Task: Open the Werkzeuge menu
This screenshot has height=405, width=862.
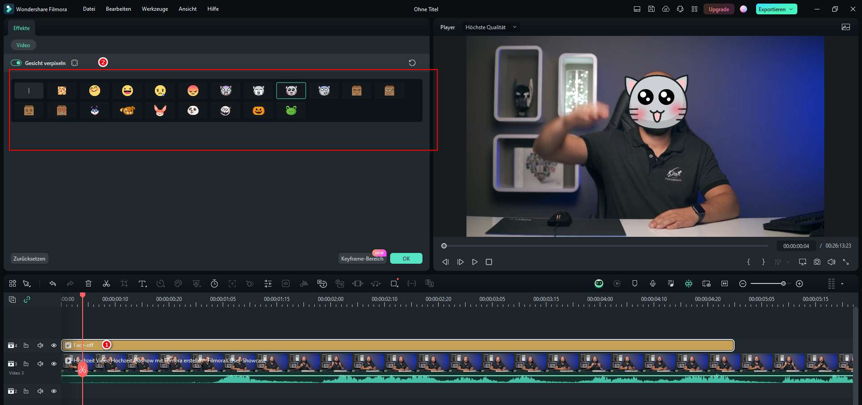Action: (x=155, y=9)
